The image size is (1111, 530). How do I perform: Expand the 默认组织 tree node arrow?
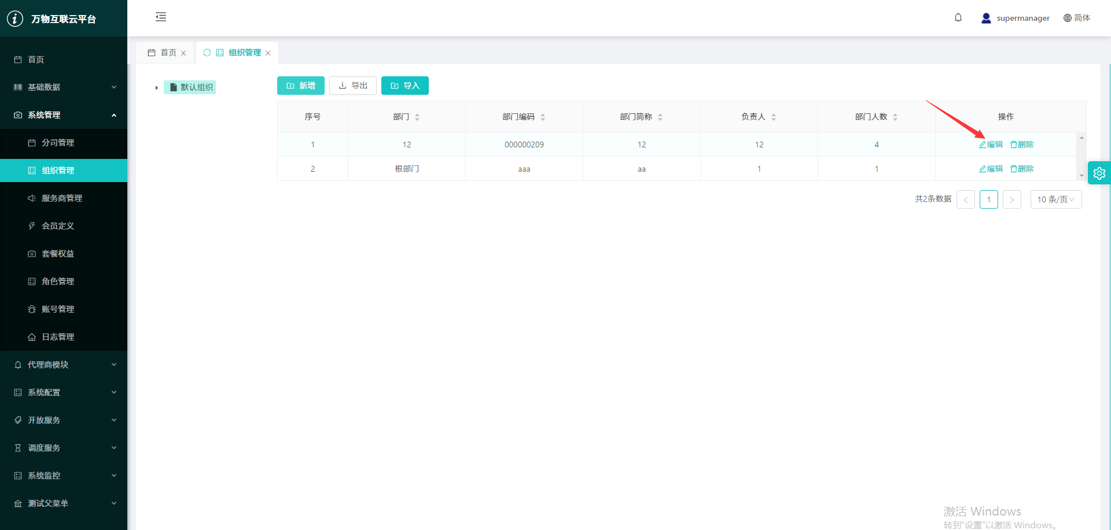(x=156, y=88)
